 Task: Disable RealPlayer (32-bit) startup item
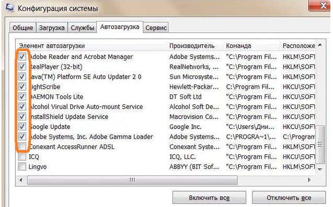[x=22, y=67]
